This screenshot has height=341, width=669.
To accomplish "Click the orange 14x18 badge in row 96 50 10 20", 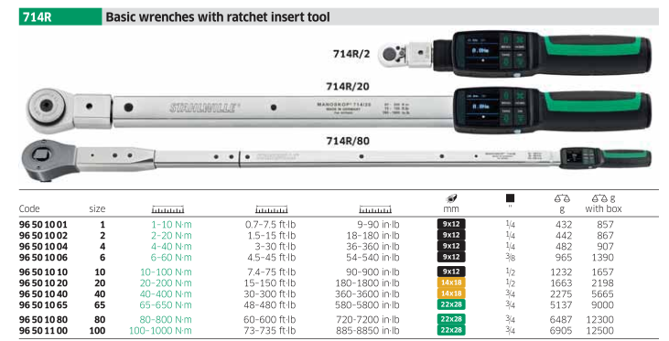I will click(x=451, y=282).
